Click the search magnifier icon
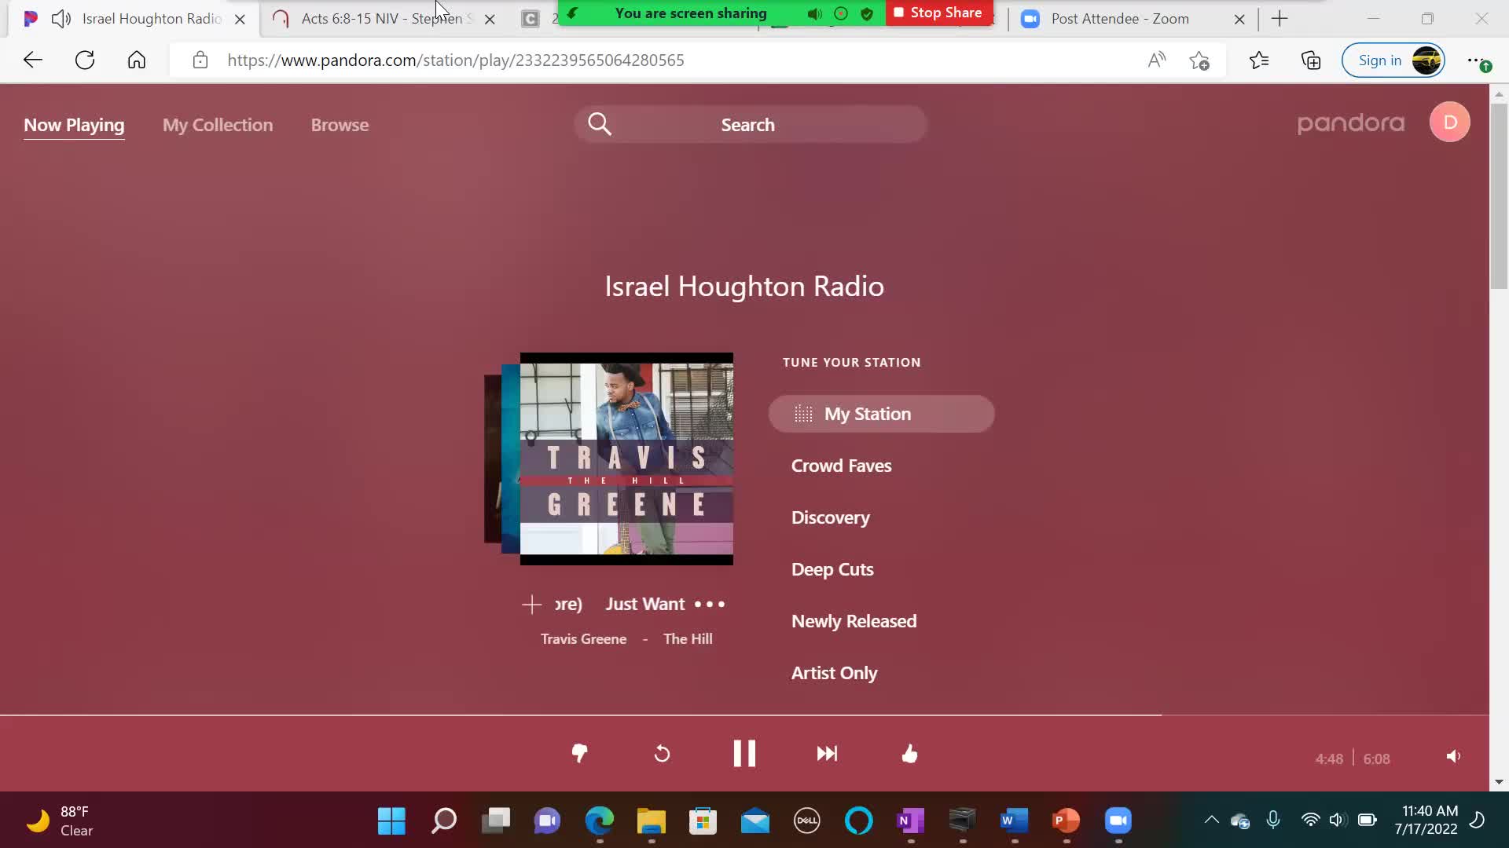This screenshot has height=848, width=1509. (x=600, y=124)
